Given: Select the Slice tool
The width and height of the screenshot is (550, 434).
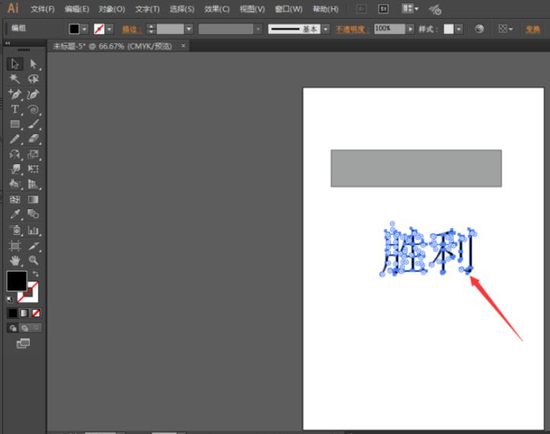Looking at the screenshot, I should 34,246.
